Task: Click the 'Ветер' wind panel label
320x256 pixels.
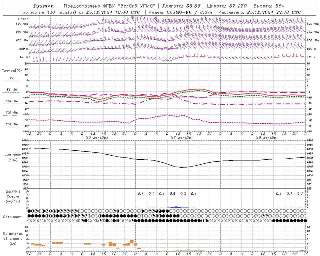Action: [23, 19]
